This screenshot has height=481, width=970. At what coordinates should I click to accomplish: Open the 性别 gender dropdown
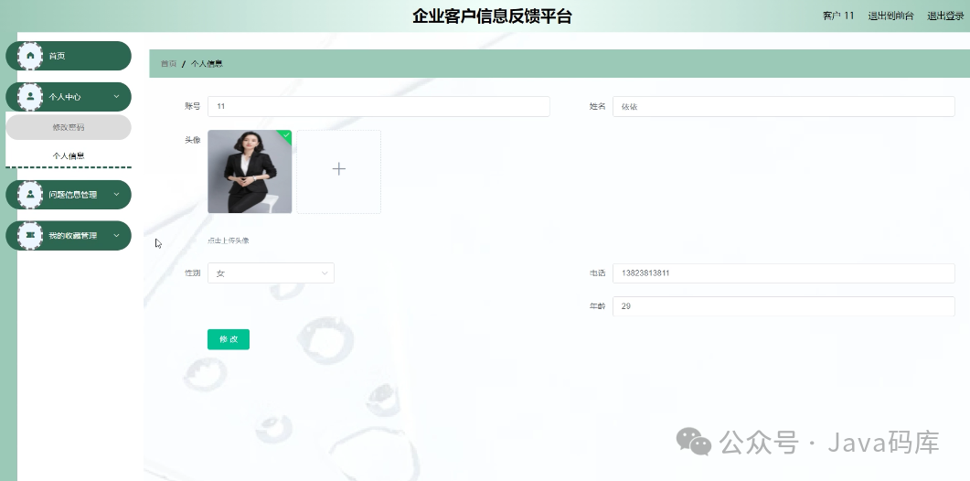pyautogui.click(x=271, y=273)
